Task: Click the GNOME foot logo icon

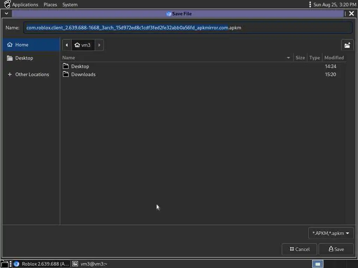Action: pyautogui.click(x=7, y=4)
